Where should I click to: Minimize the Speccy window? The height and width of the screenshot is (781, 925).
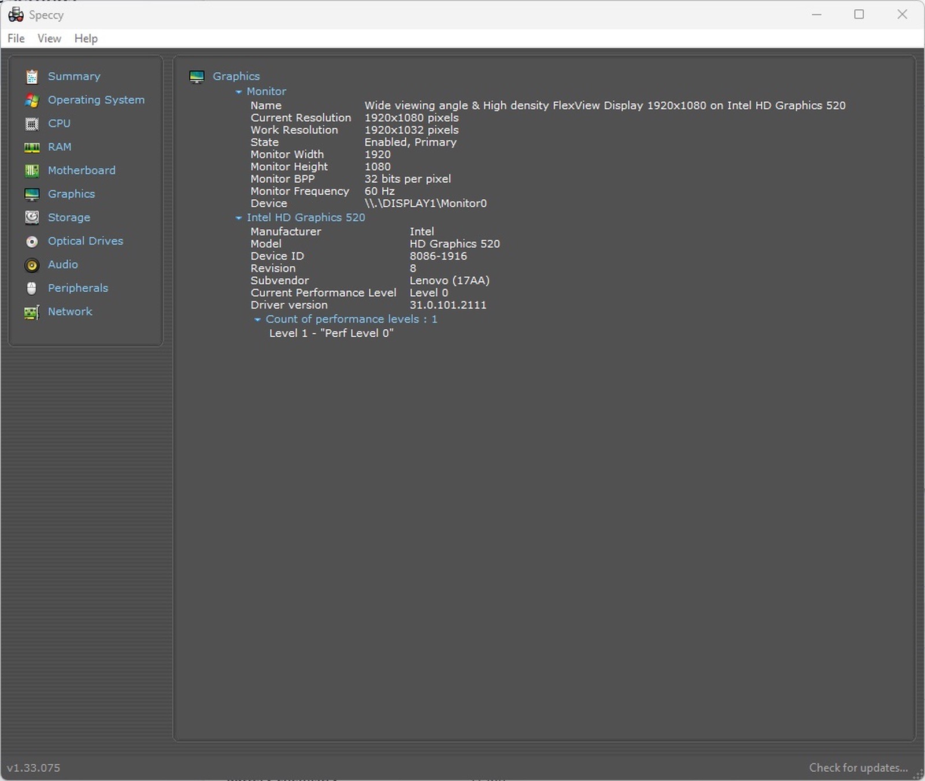pos(816,14)
